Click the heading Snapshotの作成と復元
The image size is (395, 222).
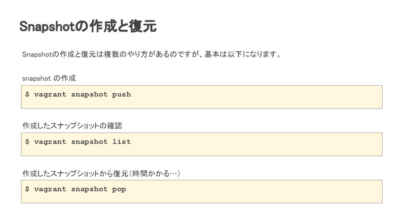pyautogui.click(x=88, y=26)
